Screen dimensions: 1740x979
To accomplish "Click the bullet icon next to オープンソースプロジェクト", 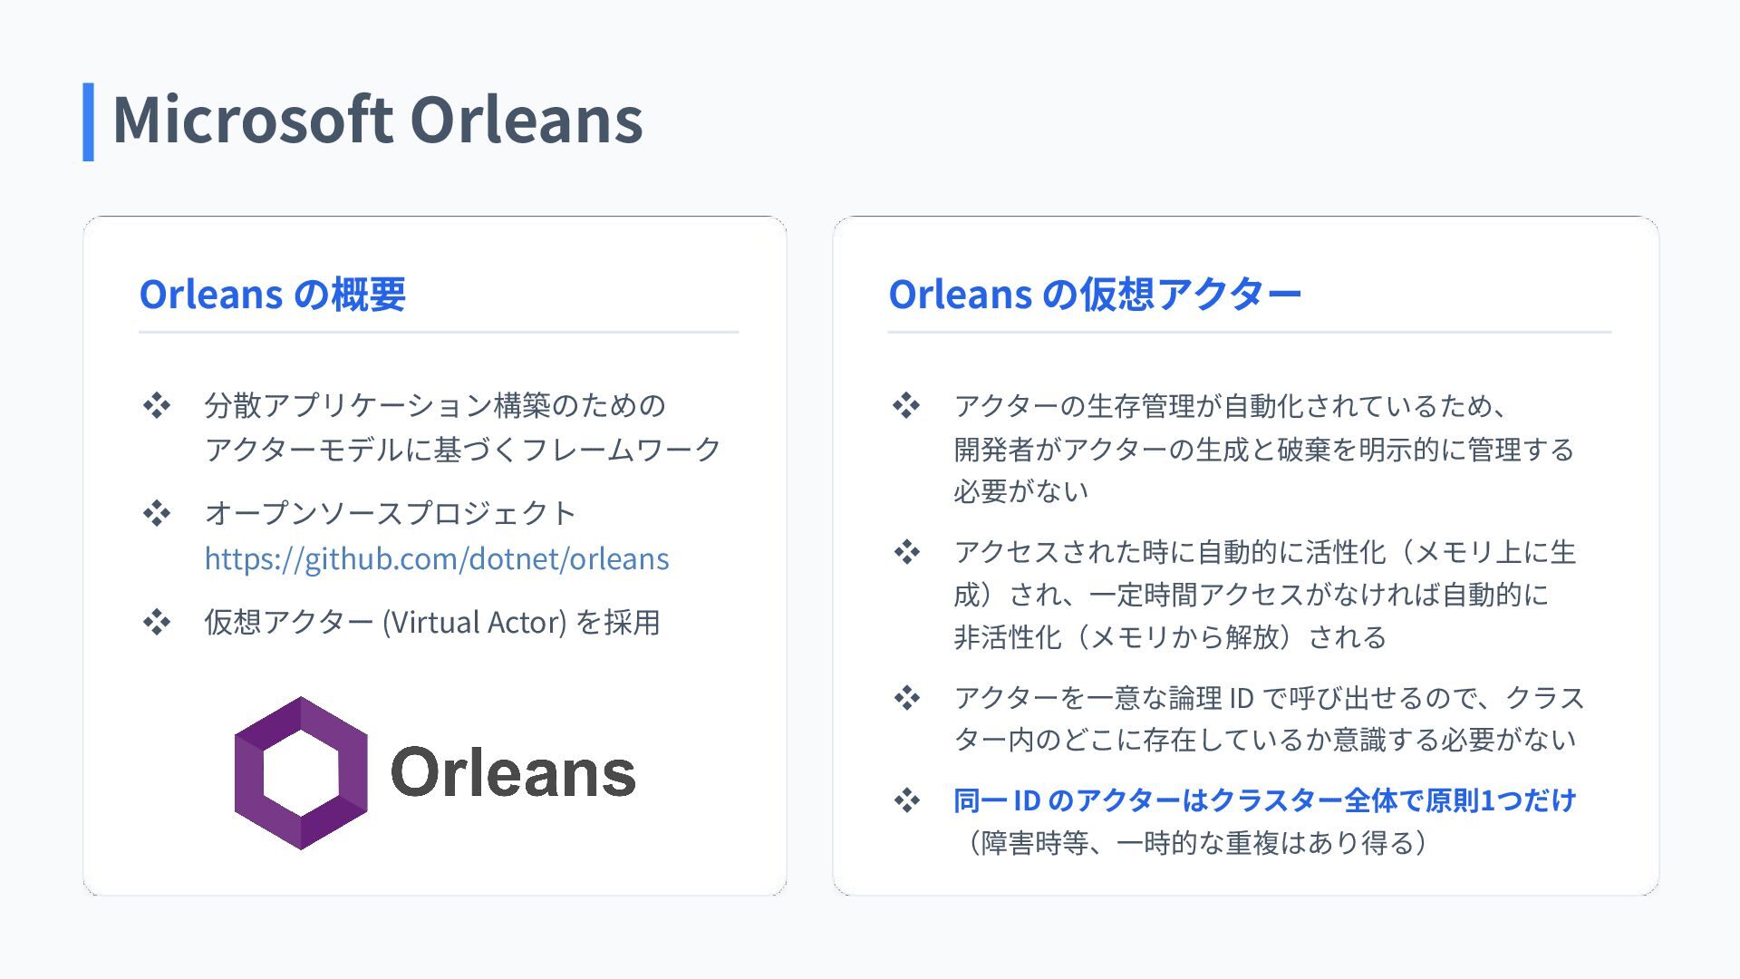I will (x=157, y=513).
